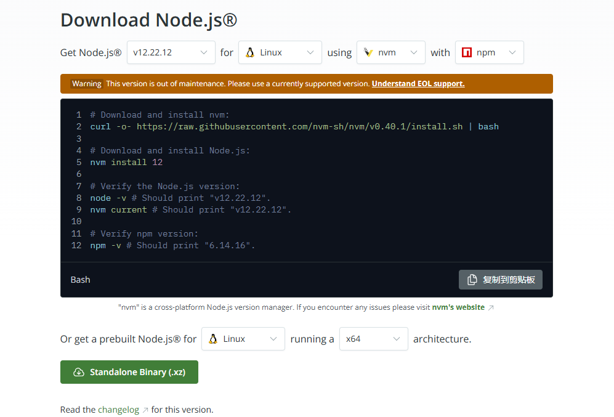Click the clipboard icon in the copy button
The width and height of the screenshot is (614, 417).
pyautogui.click(x=472, y=280)
